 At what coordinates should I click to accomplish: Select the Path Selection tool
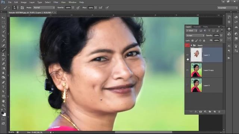pos(3,92)
